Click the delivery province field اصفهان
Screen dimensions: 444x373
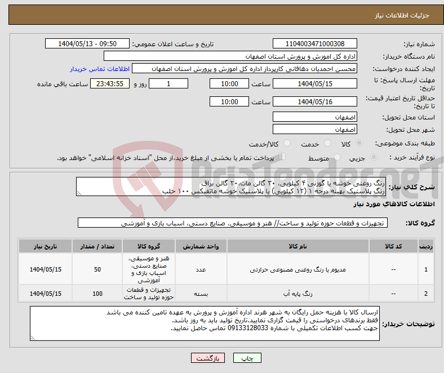[x=315, y=117]
